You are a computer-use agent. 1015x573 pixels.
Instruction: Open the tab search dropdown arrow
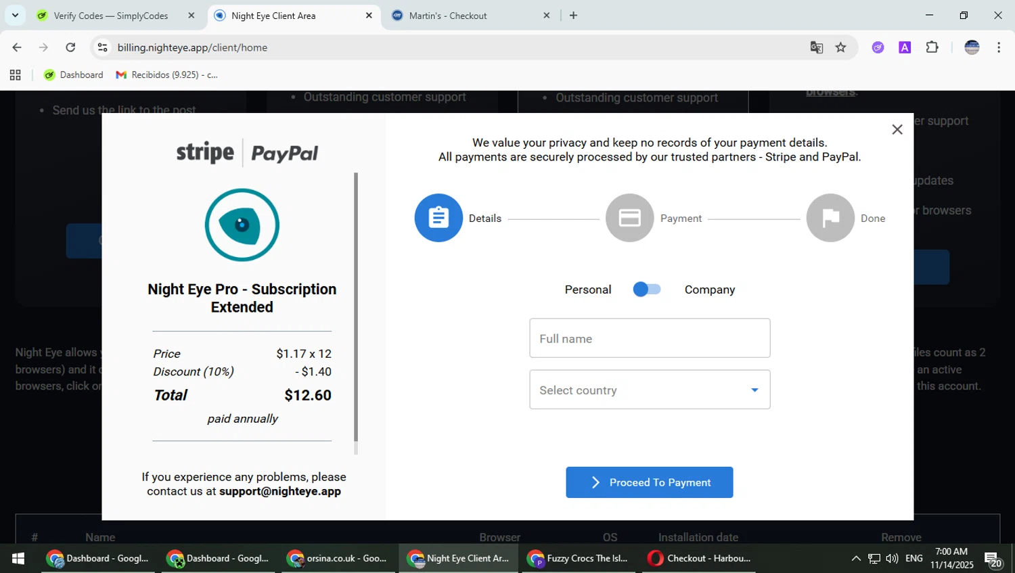point(15,15)
